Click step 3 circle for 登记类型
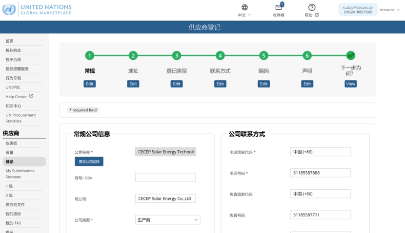This screenshot has width=405, height=233. click(x=177, y=55)
